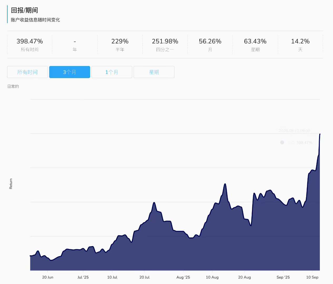The width and height of the screenshot is (333, 284).
Task: Select the 63.43% weekly return stat
Action: click(255, 41)
